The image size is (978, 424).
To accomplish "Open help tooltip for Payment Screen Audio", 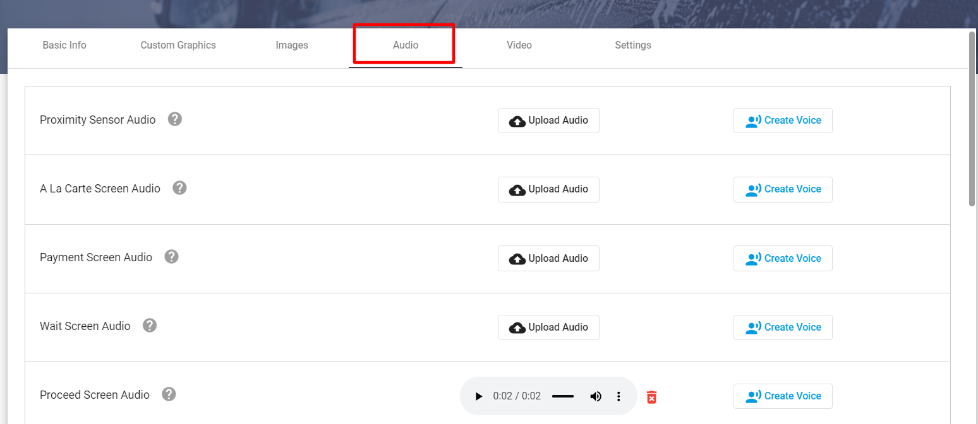I will click(171, 257).
